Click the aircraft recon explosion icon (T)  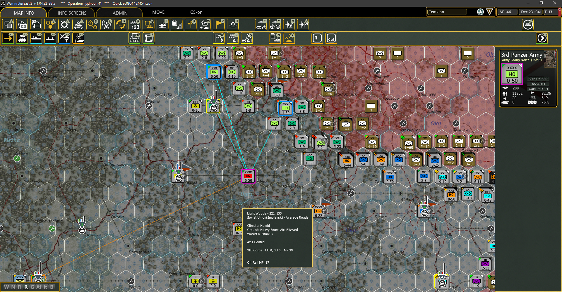[x=261, y=25]
